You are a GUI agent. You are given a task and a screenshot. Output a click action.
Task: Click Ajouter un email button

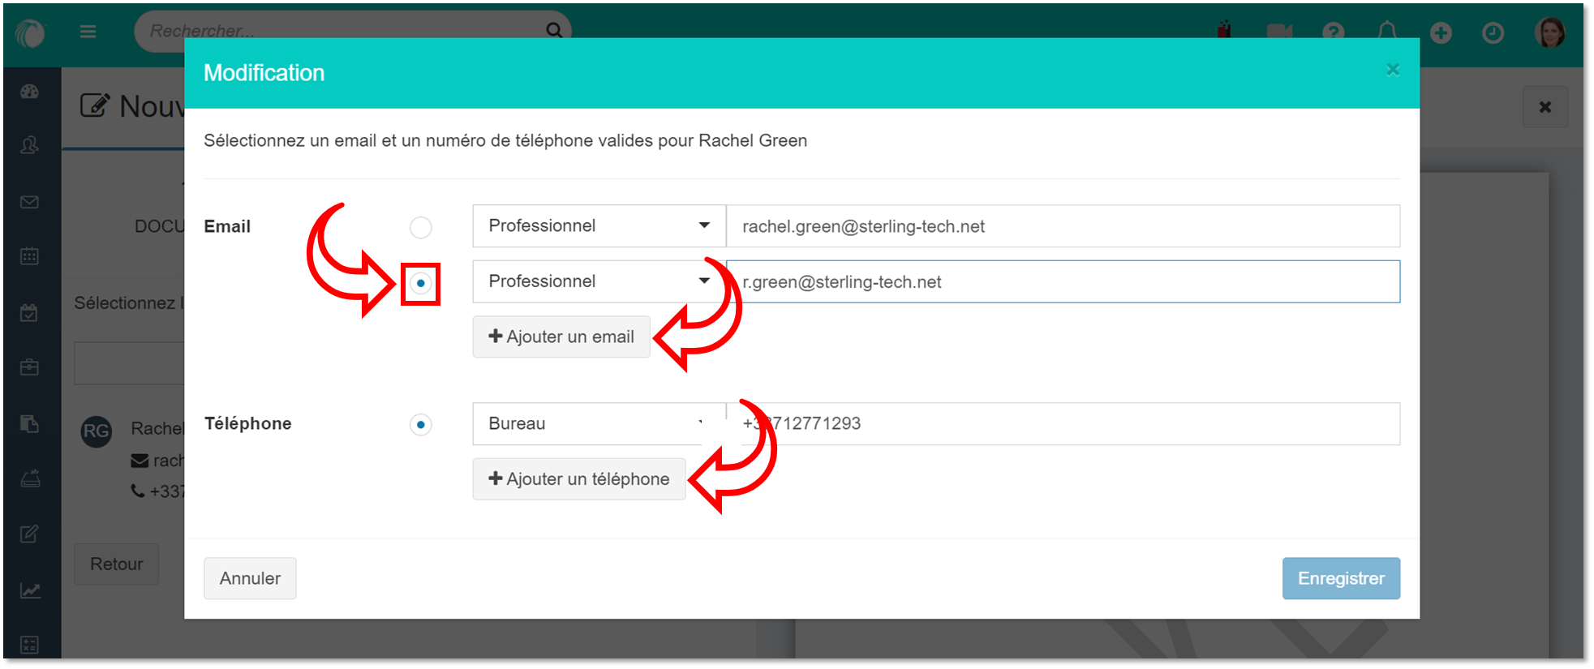561,337
